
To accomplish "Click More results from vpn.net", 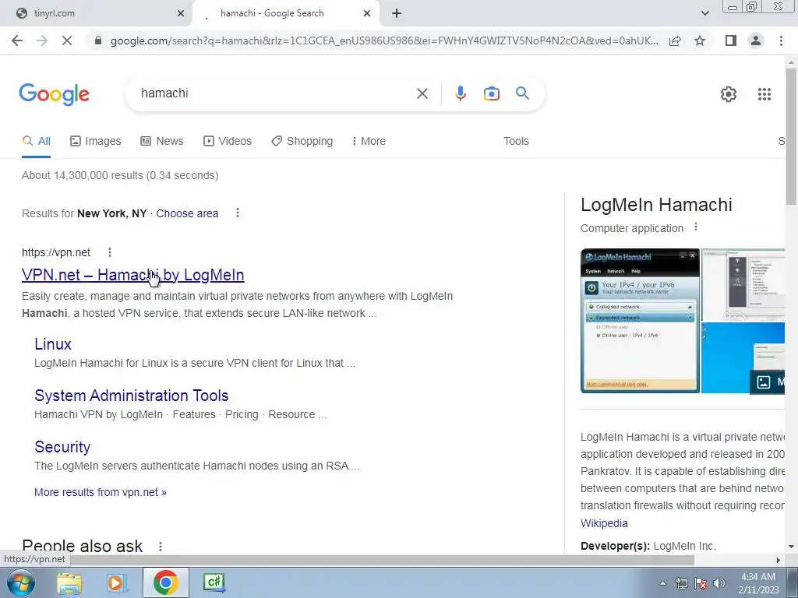I will [101, 492].
